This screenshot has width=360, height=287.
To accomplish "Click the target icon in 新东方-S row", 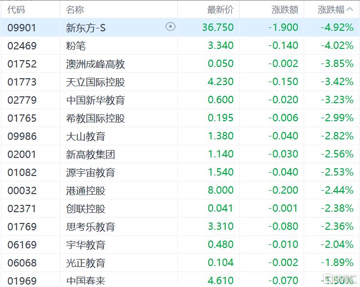I will (170, 27).
